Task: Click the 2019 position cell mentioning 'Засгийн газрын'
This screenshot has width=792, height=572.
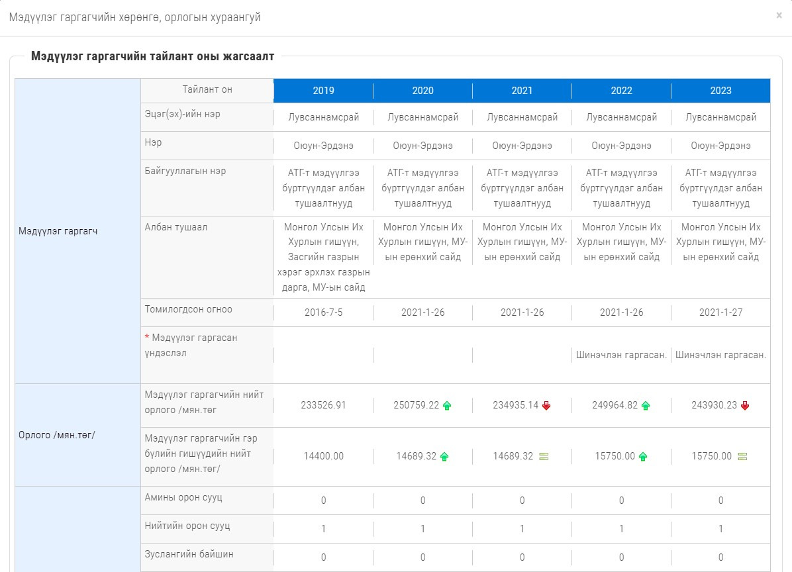Action: point(323,257)
